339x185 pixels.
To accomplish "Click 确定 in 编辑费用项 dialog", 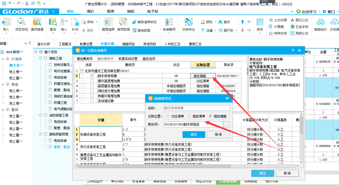I will click(194, 134).
